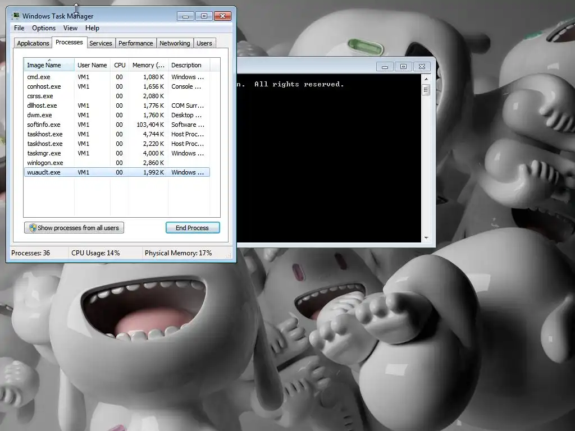Click the shield icon on Show processes button
The height and width of the screenshot is (431, 575).
(x=33, y=228)
